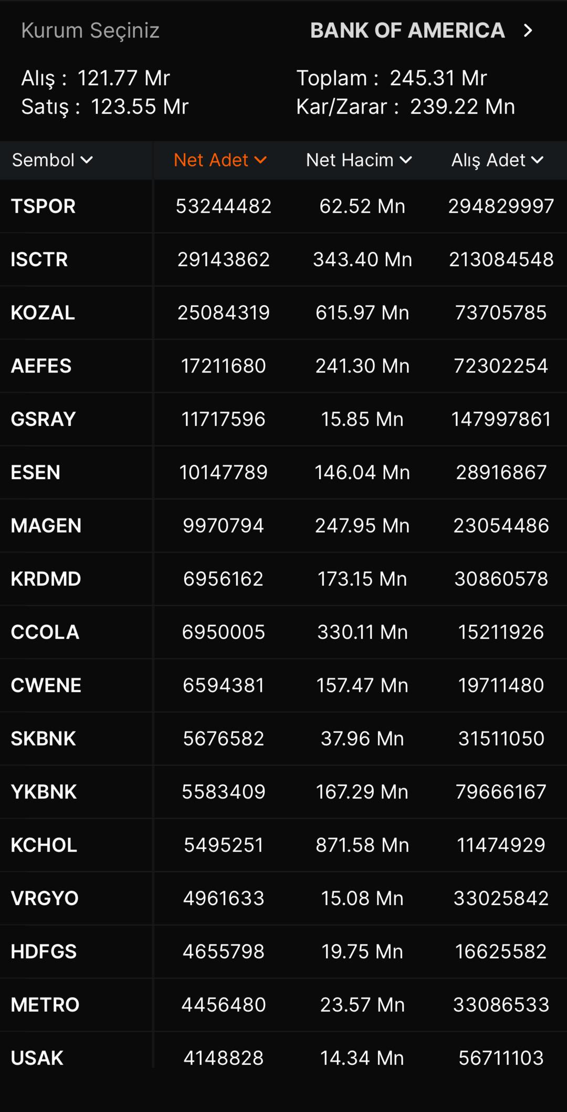The height and width of the screenshot is (1112, 567).
Task: Tap the Net Adet sort arrow icon
Action: pyautogui.click(x=260, y=160)
